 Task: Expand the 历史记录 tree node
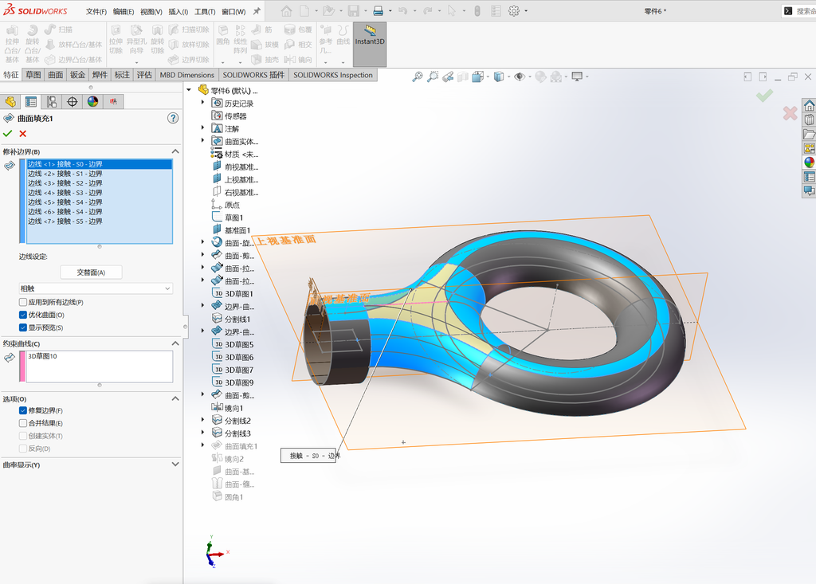pyautogui.click(x=203, y=103)
